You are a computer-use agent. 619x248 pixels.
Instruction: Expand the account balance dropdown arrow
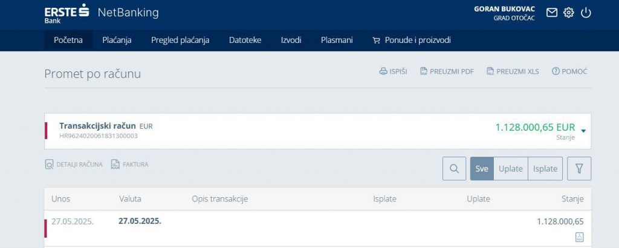[583, 131]
